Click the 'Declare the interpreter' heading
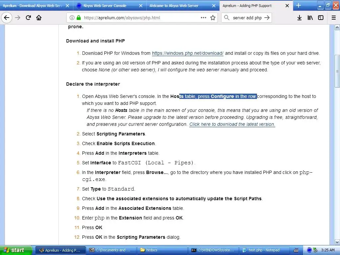340x255 pixels. pyautogui.click(x=93, y=84)
